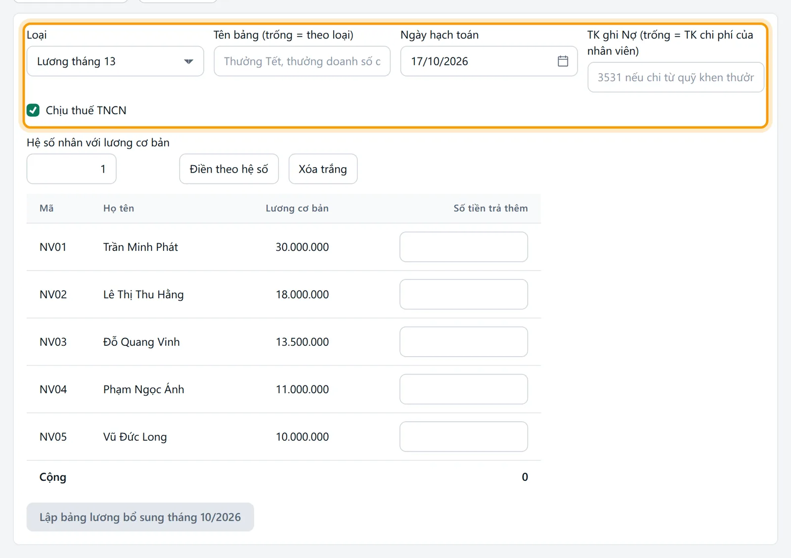The image size is (791, 558).
Task: Click the date value 17/10/2026
Action: pos(439,61)
